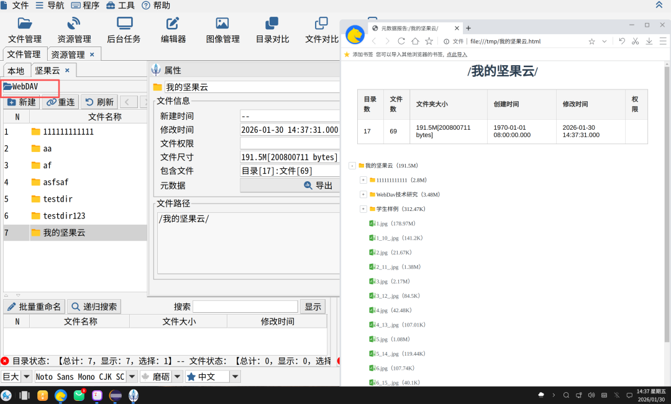The height and width of the screenshot is (404, 671).
Task: Open the 文件管理 toolbar icon
Action: click(25, 31)
